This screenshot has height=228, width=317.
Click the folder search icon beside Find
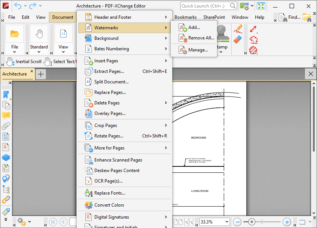pos(307,17)
